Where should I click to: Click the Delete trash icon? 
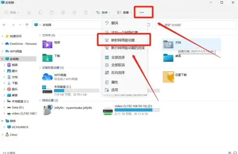coord(86,12)
